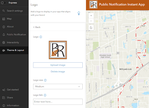The image size is (149, 108).
Task: Click the Share icon in the sidebar
Action: point(4,98)
